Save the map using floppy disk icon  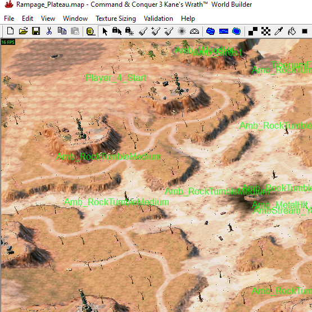coord(36,31)
